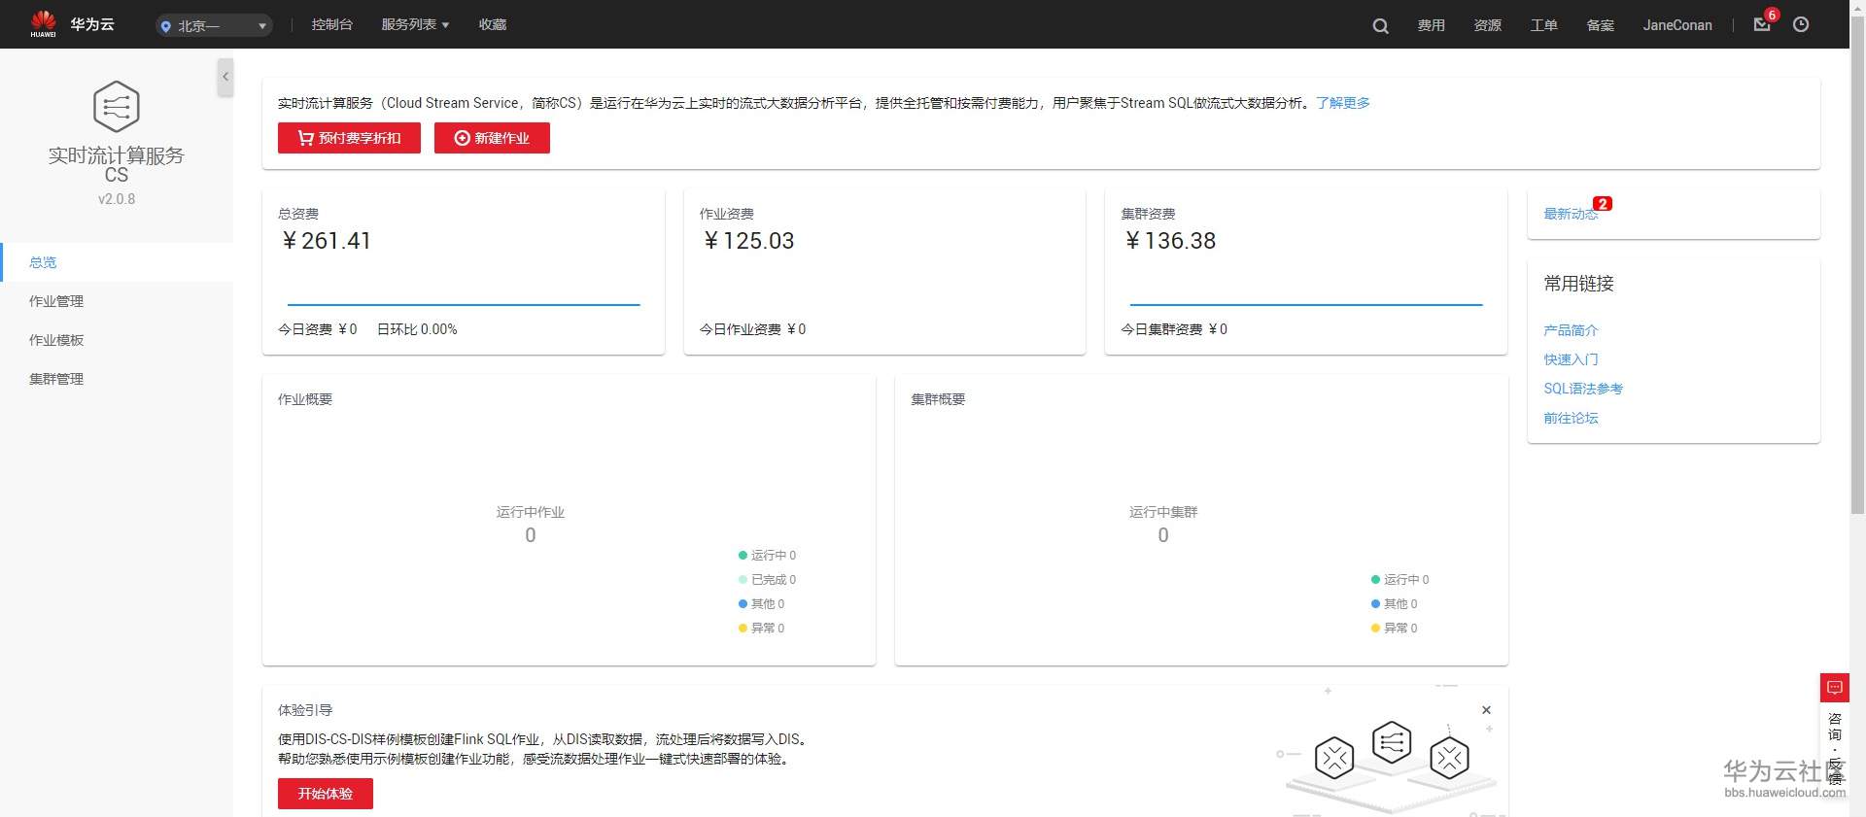Click the v2.0.8 version label
The image size is (1866, 817).
(x=117, y=199)
